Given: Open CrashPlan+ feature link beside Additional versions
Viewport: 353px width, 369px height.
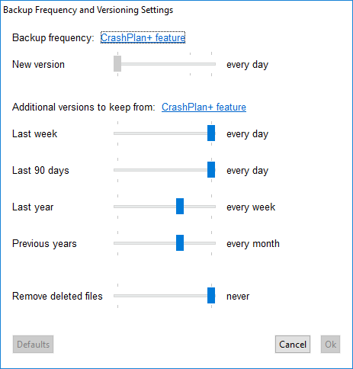Looking at the screenshot, I should [x=204, y=107].
